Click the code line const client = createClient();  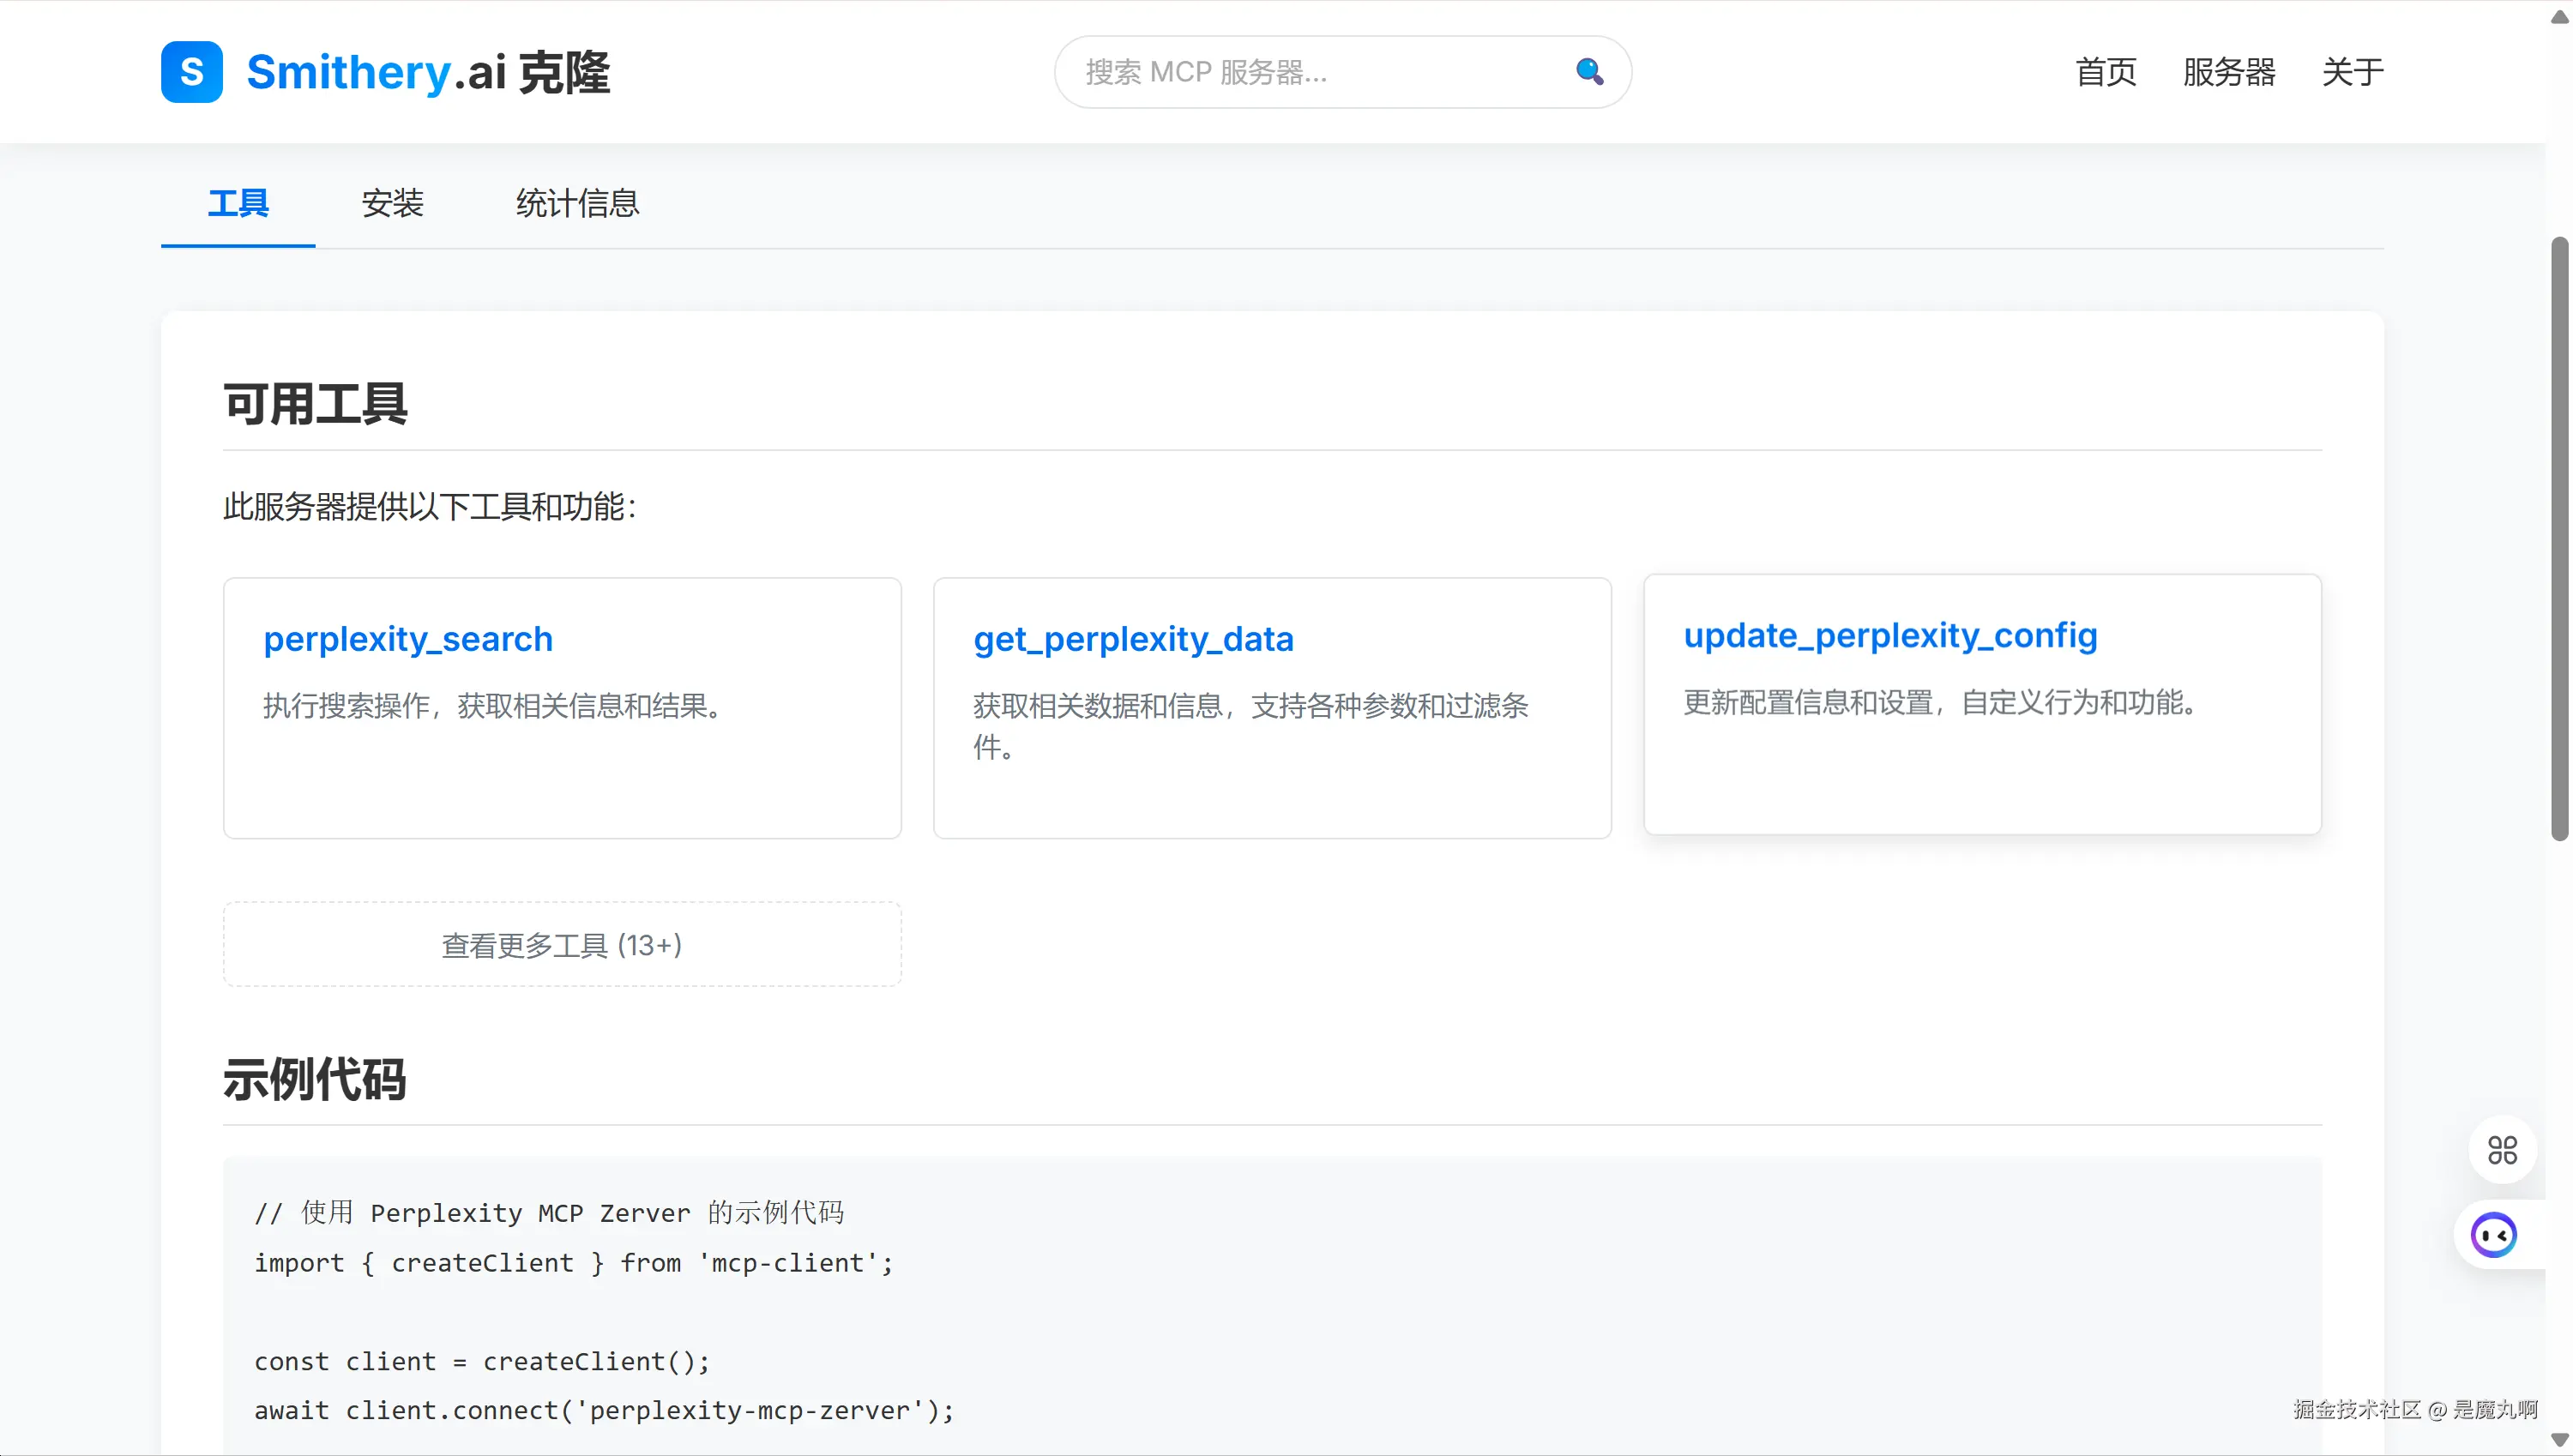[482, 1362]
